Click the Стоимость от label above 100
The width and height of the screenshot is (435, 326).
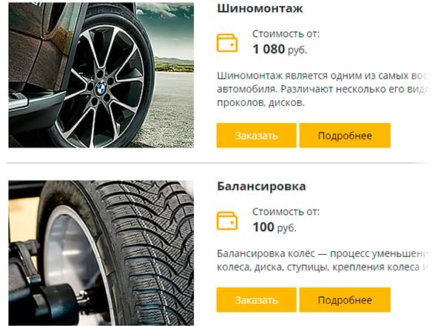coord(286,212)
